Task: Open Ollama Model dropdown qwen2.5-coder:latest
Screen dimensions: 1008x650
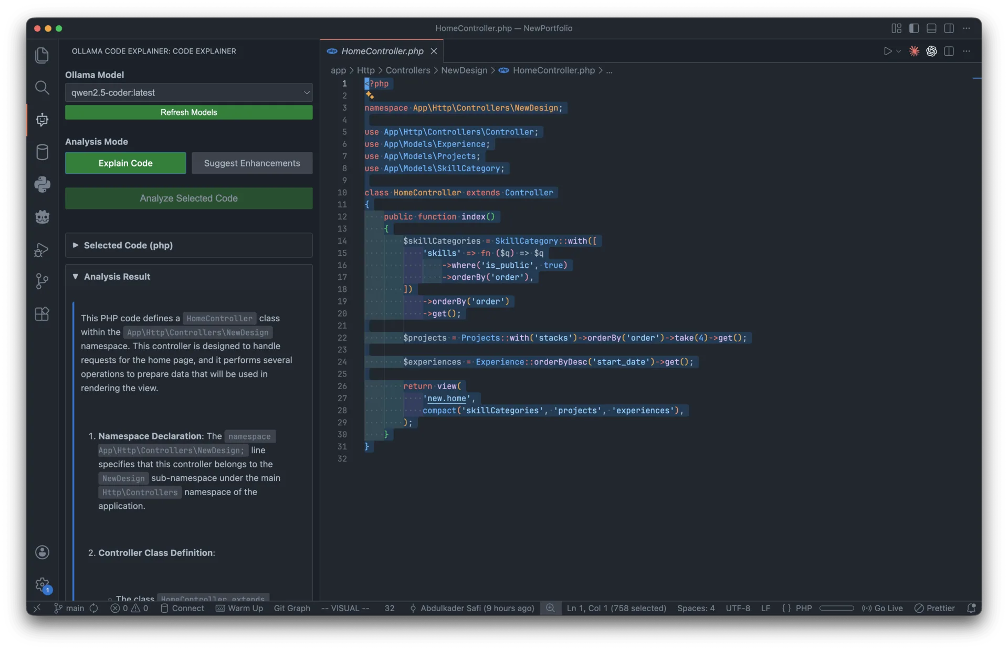Action: point(188,92)
